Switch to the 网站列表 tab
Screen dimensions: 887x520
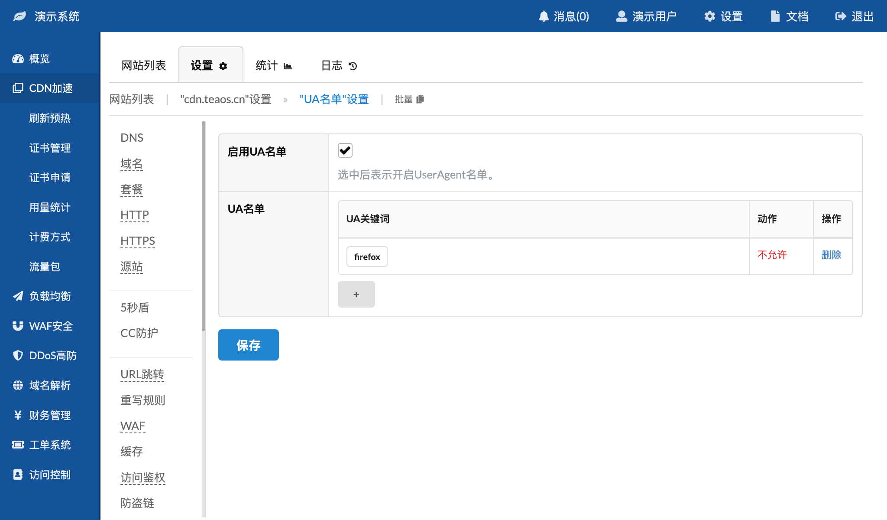pyautogui.click(x=143, y=65)
